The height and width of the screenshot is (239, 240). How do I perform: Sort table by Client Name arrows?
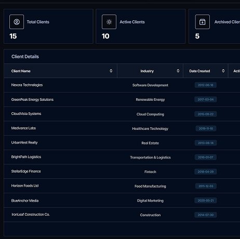tap(111, 71)
